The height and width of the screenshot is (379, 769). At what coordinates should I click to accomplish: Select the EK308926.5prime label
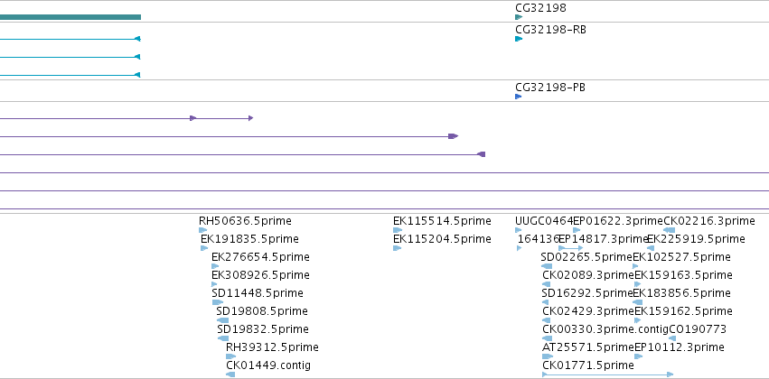(260, 275)
